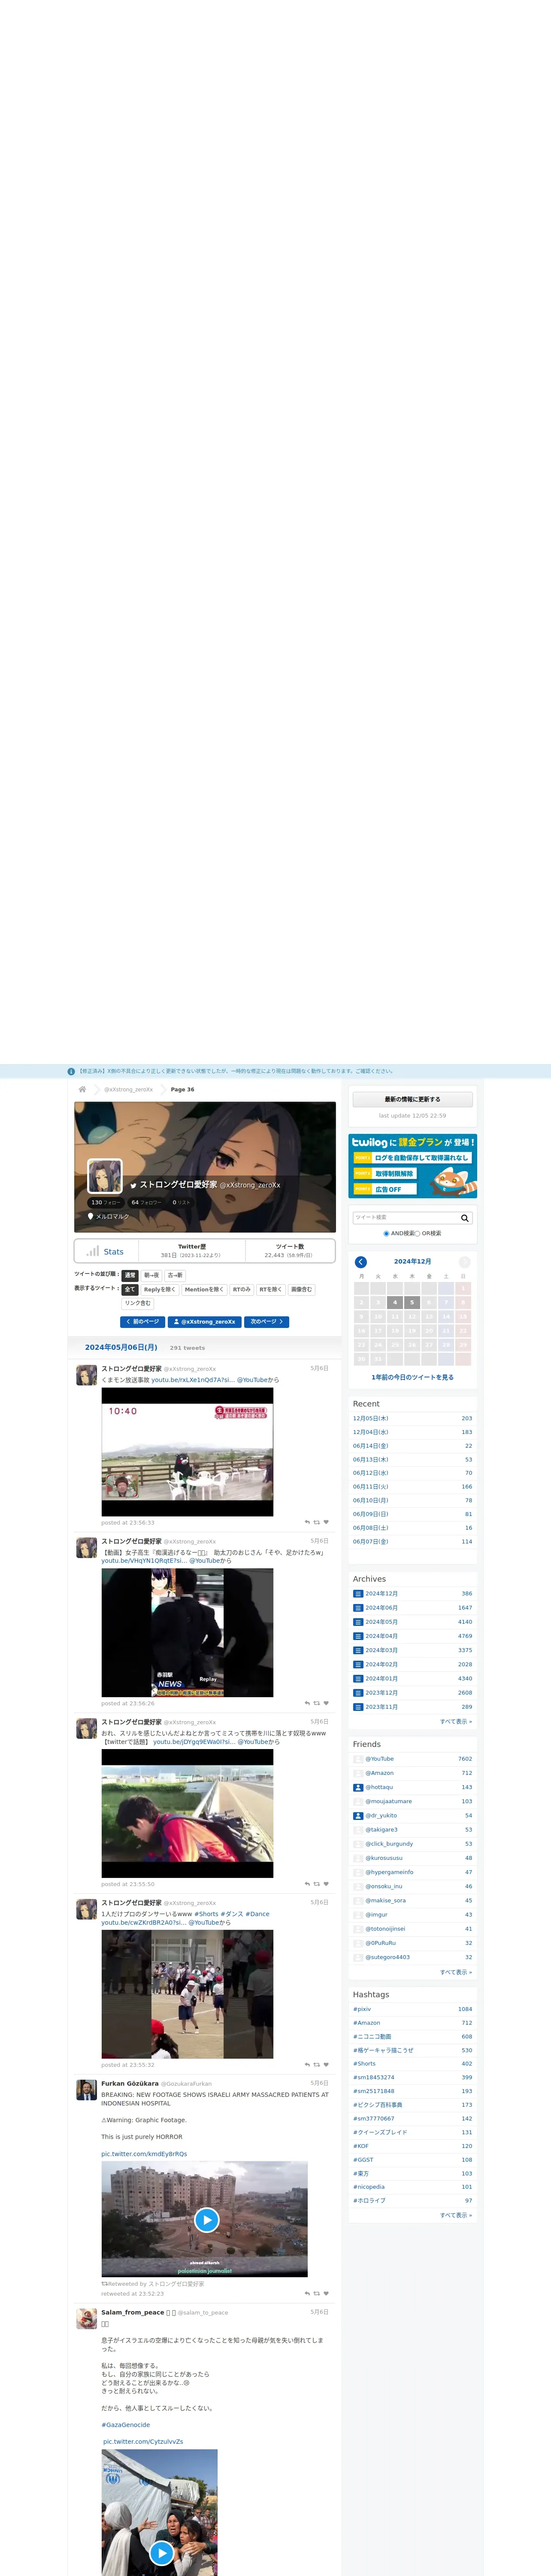
Task: Open archive list icon for 2024年04月
Action: [x=358, y=1636]
